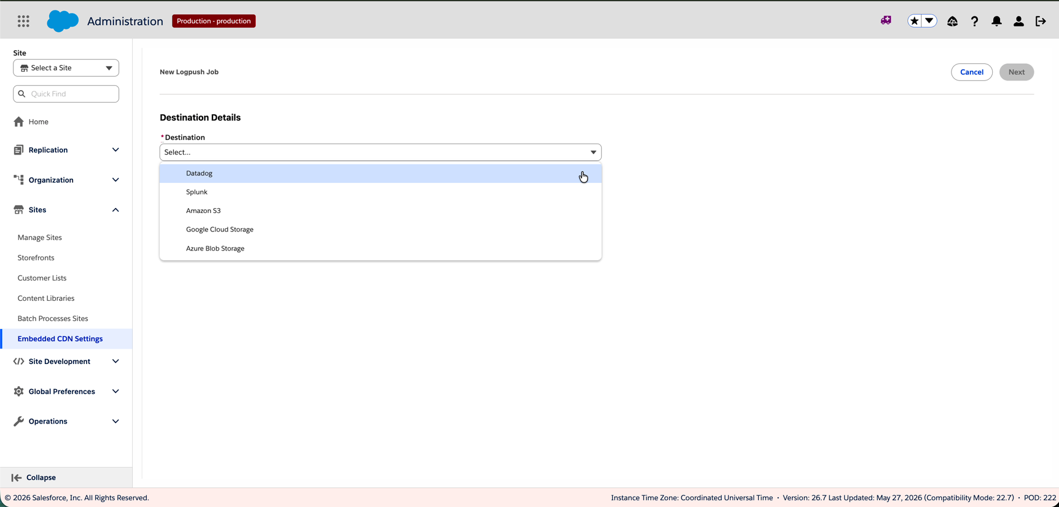Image resolution: width=1059 pixels, height=507 pixels.
Task: Expand the Global Preferences chevron
Action: 115,392
